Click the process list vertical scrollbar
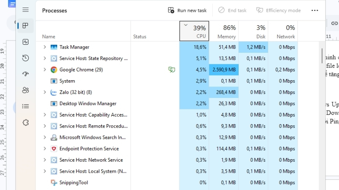The width and height of the screenshot is (339, 190). coord(322,56)
